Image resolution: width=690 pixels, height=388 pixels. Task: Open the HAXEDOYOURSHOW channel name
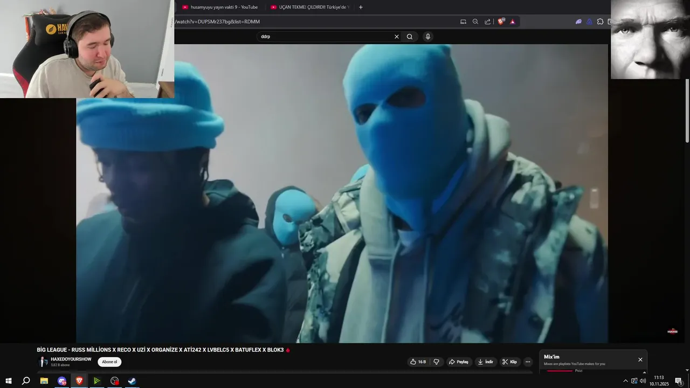[x=71, y=359]
